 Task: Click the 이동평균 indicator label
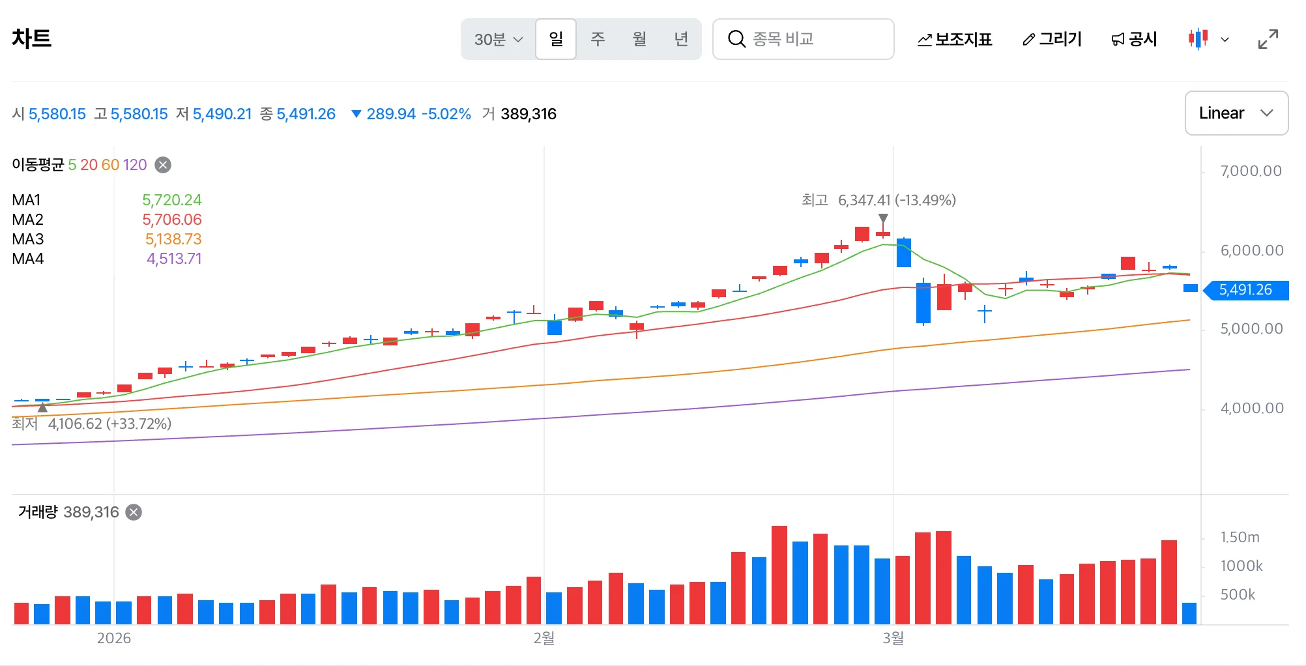(38, 165)
